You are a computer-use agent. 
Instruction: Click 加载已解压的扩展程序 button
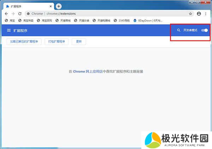pyautogui.click(x=24, y=42)
